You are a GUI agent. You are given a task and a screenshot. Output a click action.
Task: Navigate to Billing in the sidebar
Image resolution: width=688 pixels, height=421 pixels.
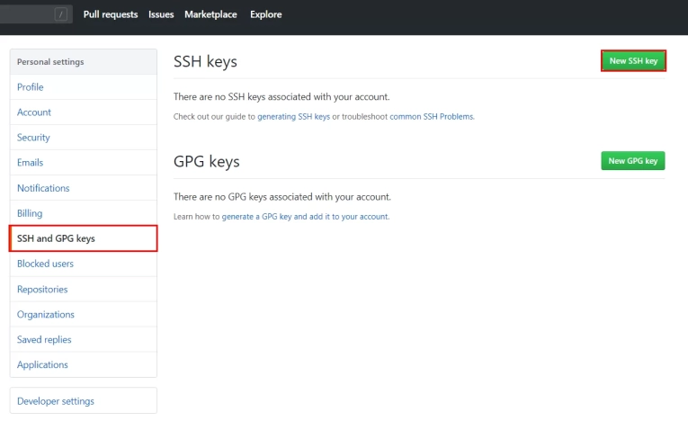tap(30, 213)
